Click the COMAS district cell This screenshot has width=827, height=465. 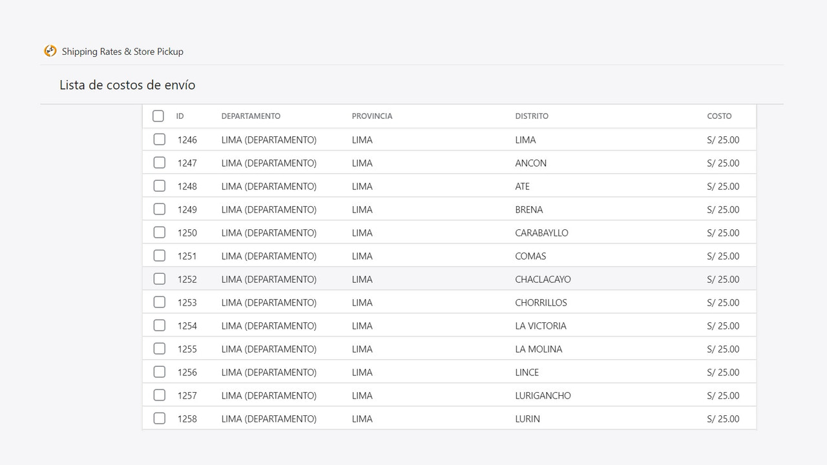[530, 256]
